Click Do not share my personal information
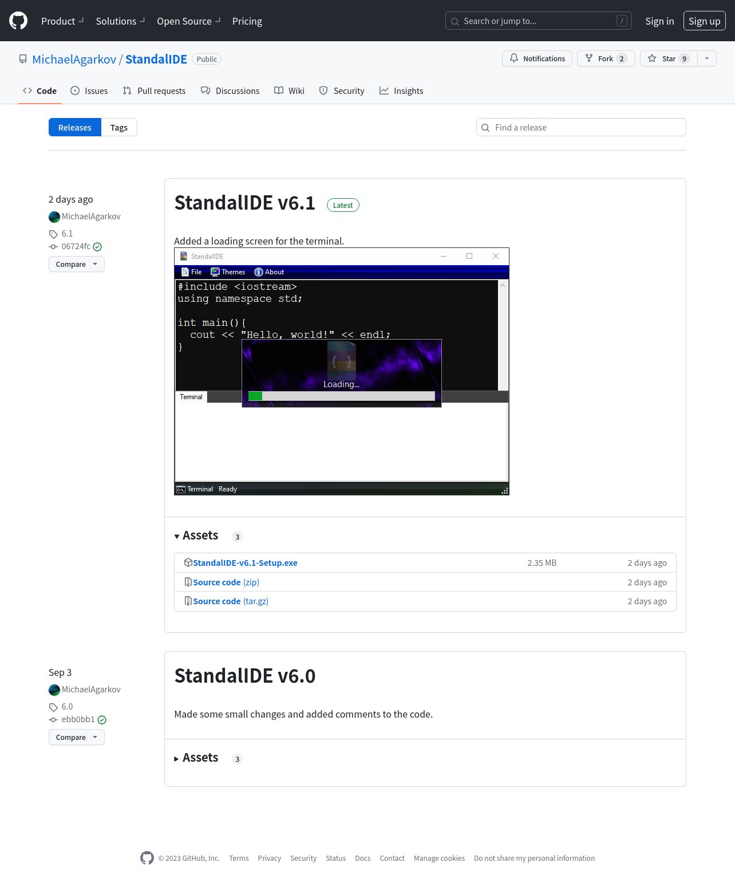Screen dimensions: 735x890 pos(534,858)
